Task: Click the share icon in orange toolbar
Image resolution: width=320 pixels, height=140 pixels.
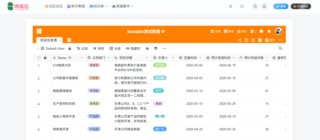Action: tap(239, 40)
